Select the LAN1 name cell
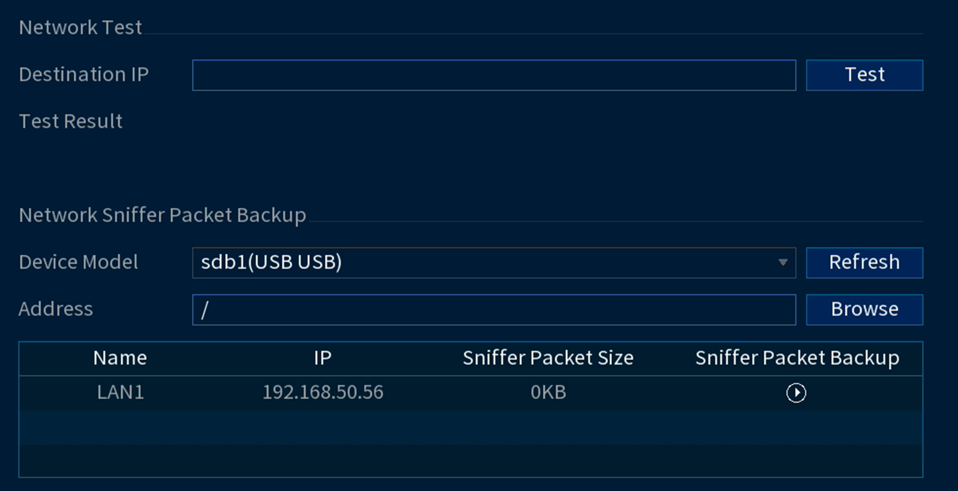The image size is (958, 491). tap(120, 392)
